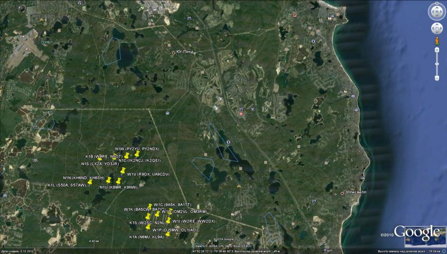Click the zoom slider handle
The height and width of the screenshot is (254, 447).
tap(437, 63)
